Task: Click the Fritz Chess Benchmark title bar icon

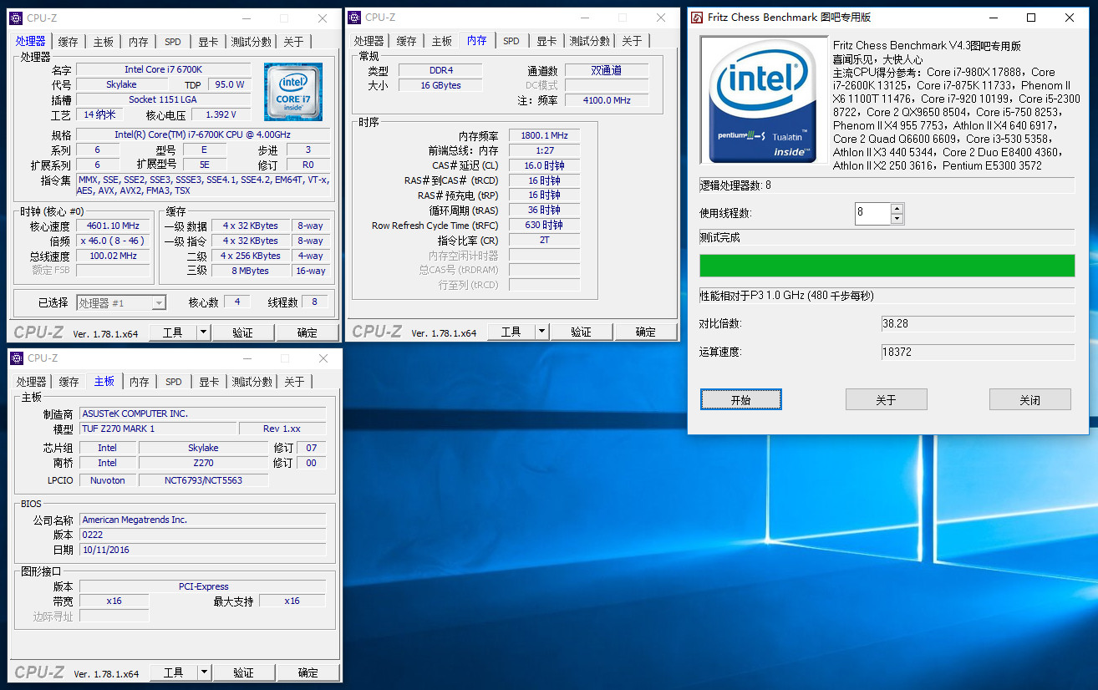Action: (696, 18)
